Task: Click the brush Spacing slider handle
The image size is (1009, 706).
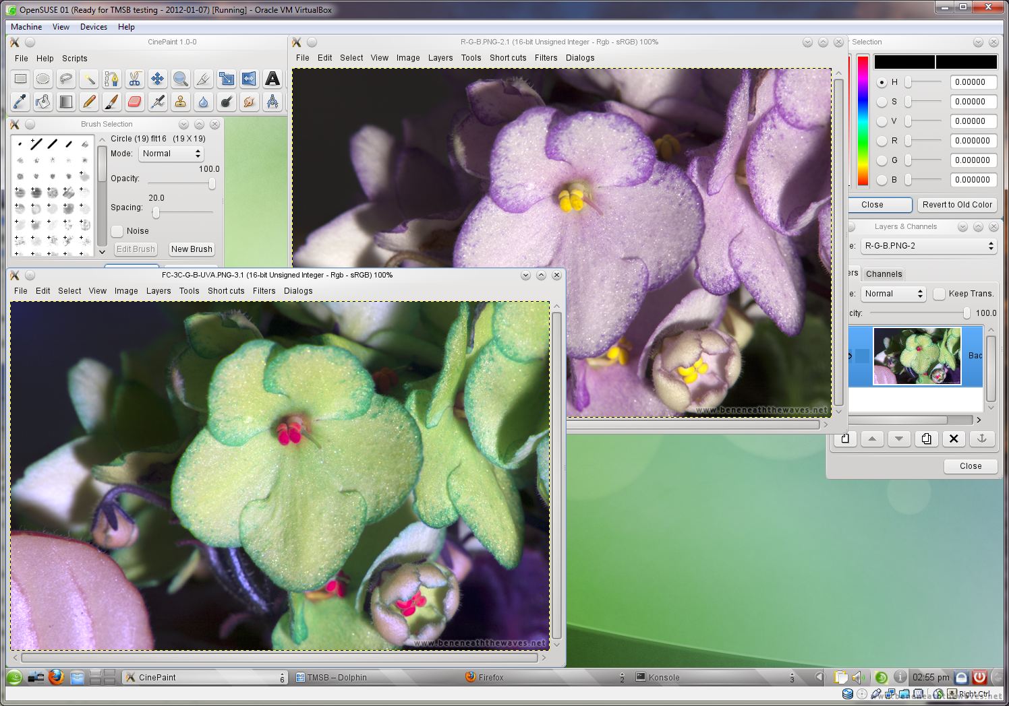Action: coord(156,212)
